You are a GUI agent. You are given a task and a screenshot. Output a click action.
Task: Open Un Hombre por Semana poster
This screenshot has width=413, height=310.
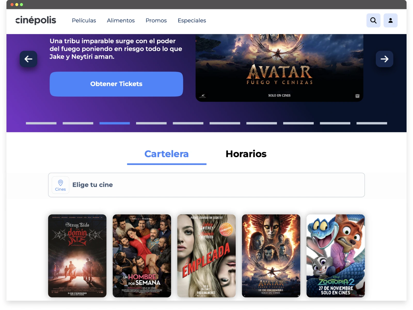pos(142,256)
